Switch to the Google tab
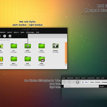This screenshot has width=107, height=107. click(x=103, y=86)
